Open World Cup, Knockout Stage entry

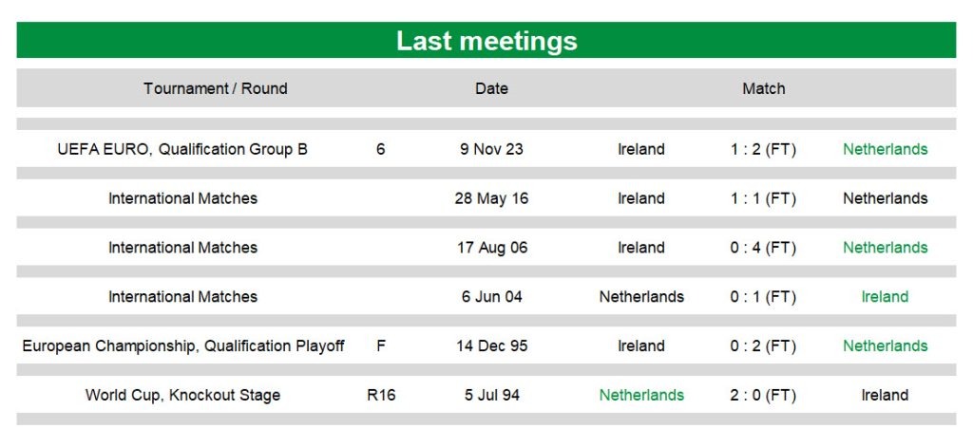tap(182, 395)
